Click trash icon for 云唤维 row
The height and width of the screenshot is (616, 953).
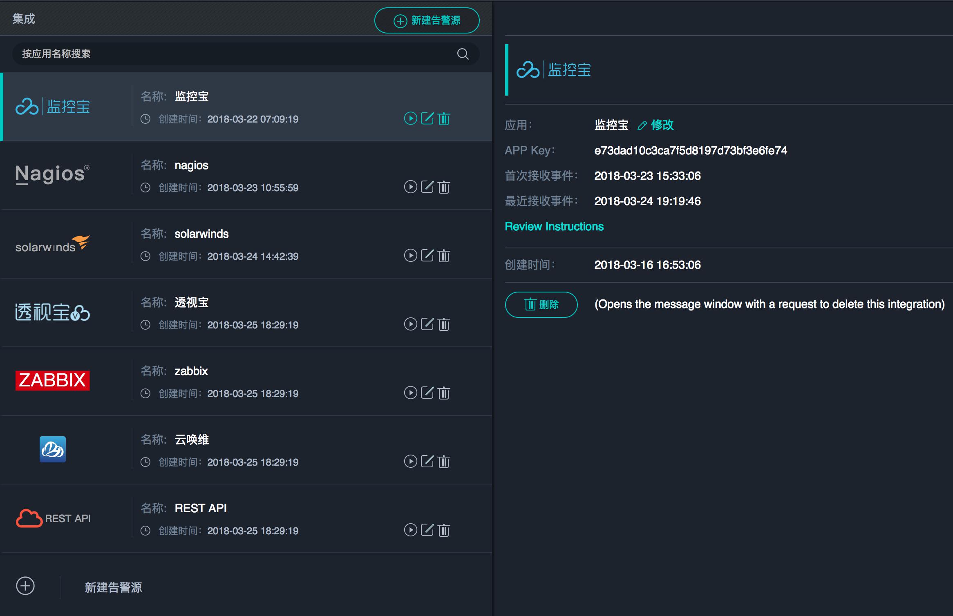click(x=444, y=462)
